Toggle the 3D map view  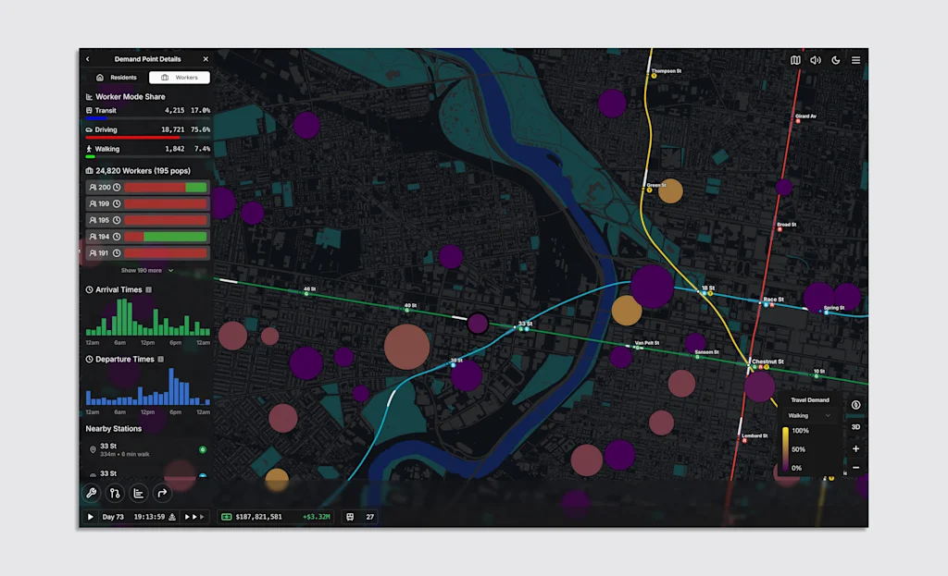pos(855,427)
